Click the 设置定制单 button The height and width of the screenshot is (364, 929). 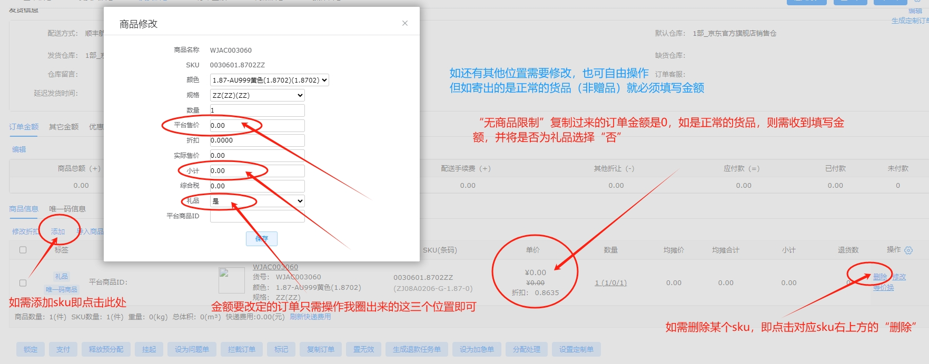click(576, 349)
